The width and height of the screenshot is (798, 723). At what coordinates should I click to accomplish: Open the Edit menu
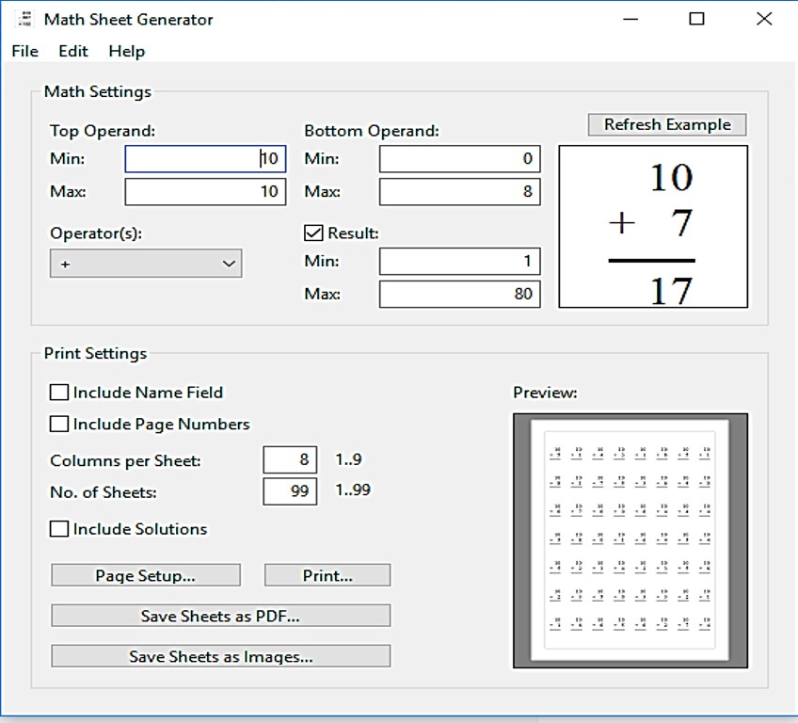coord(73,51)
